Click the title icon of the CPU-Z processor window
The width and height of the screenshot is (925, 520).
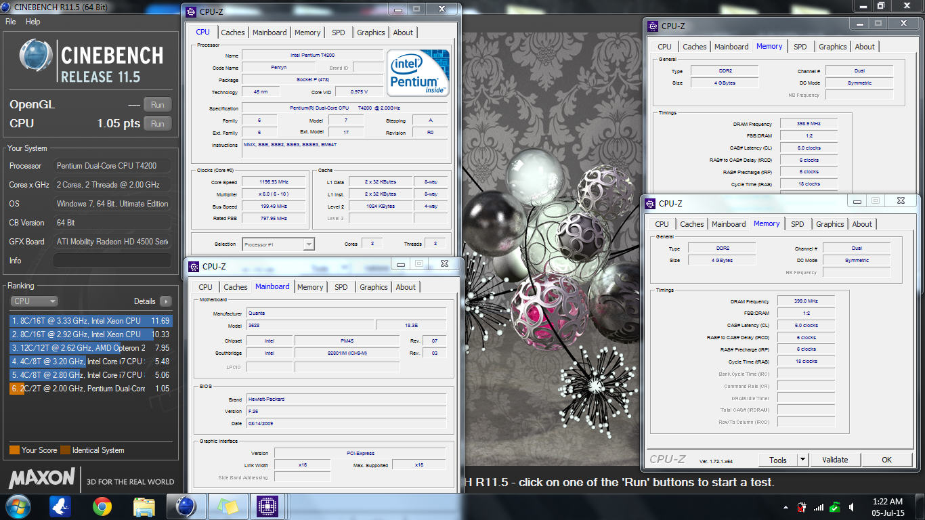point(192,12)
